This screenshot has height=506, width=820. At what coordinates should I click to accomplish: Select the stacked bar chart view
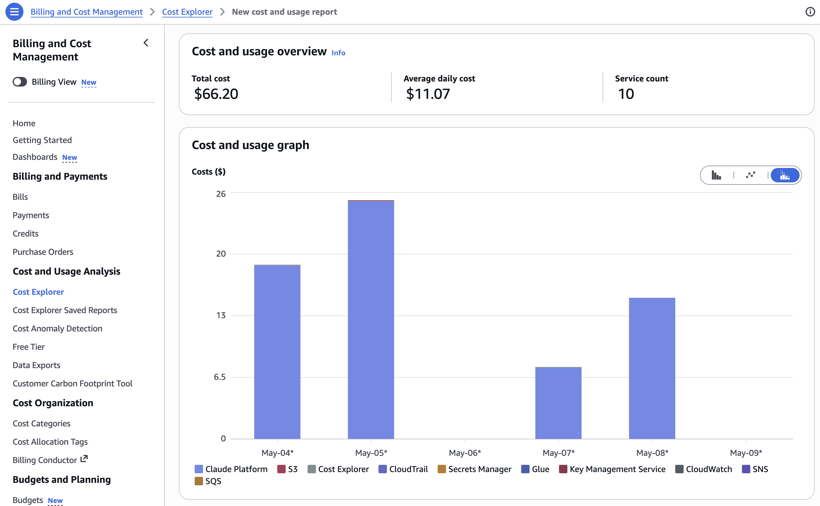click(785, 175)
